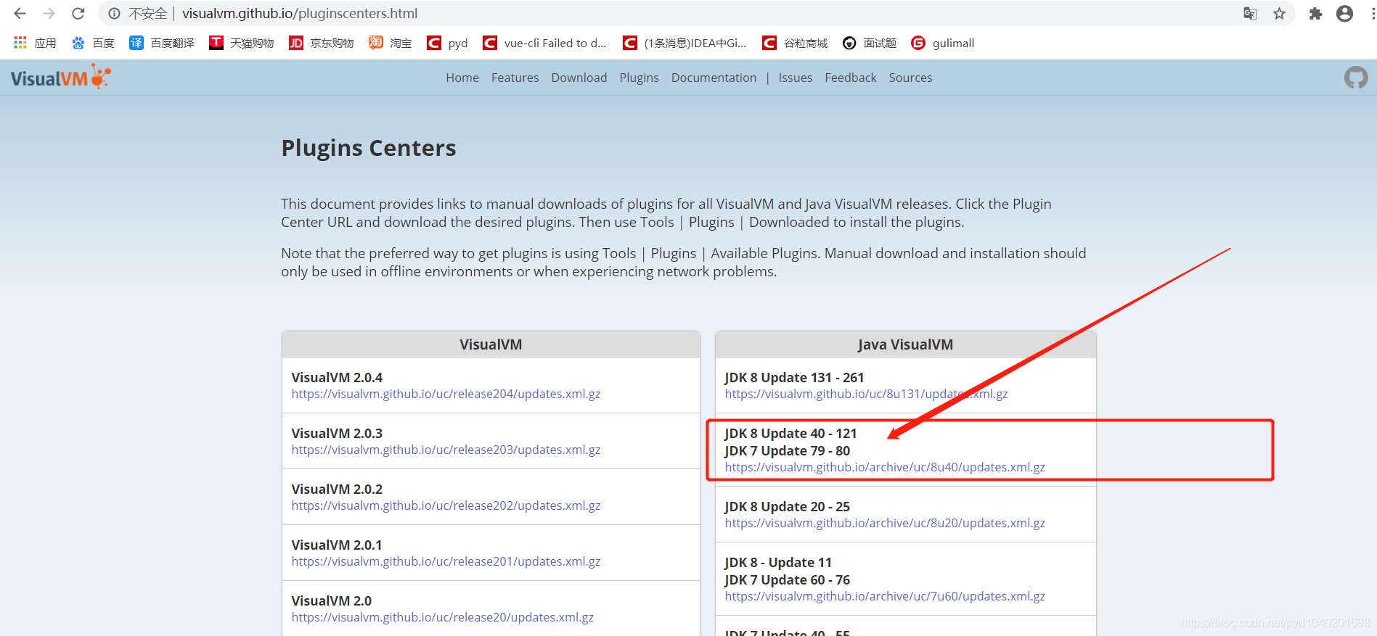Open the release20 updates.xml.gz link
The height and width of the screenshot is (636, 1377).
tap(443, 617)
